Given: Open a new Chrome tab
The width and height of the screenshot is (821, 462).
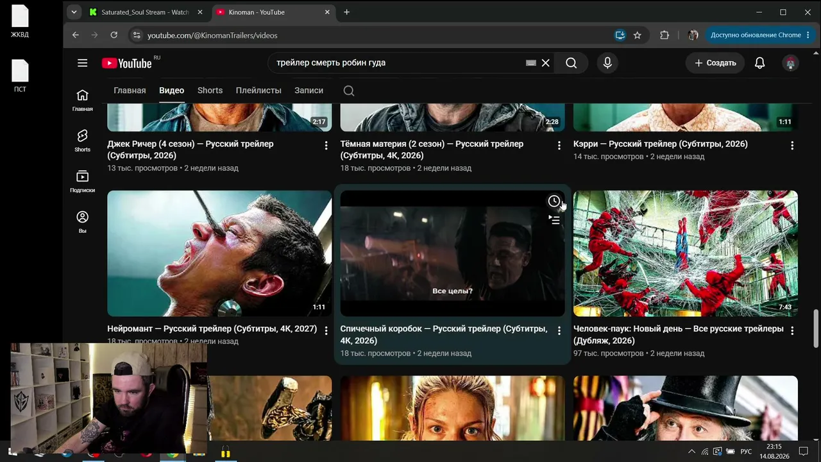Looking at the screenshot, I should [x=346, y=12].
